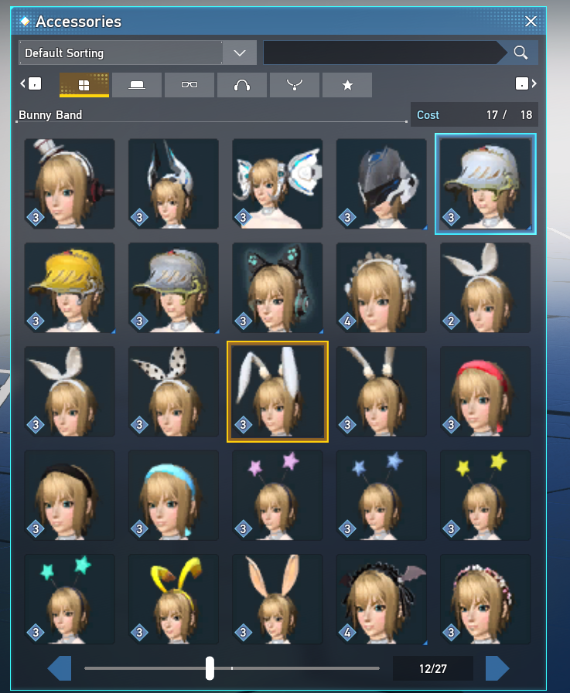
Task: Click the page number 12/27 field
Action: (x=433, y=668)
